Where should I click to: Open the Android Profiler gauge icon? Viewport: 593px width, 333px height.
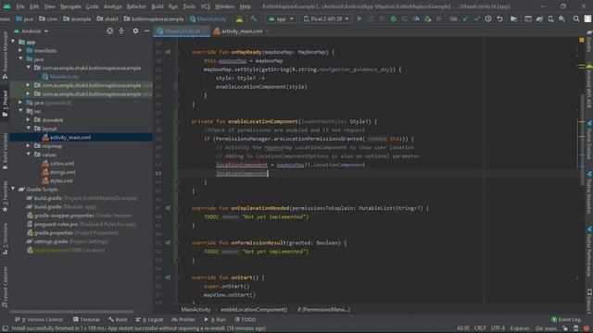416,18
